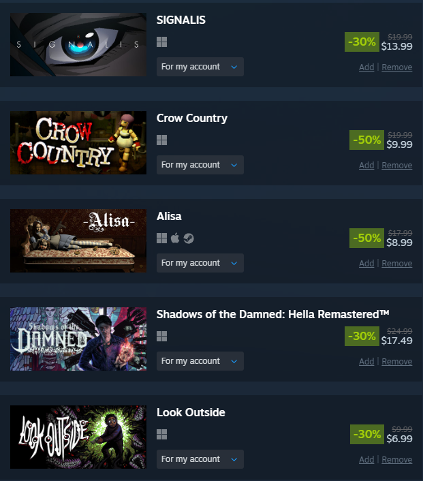Expand Crow Country 'For my account' dropdown
The height and width of the screenshot is (481, 423).
point(200,165)
